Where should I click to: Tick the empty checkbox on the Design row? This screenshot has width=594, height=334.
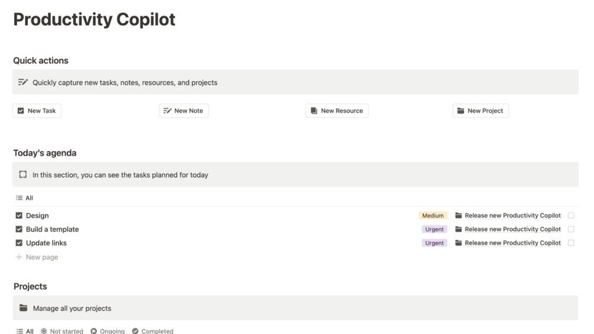point(571,215)
